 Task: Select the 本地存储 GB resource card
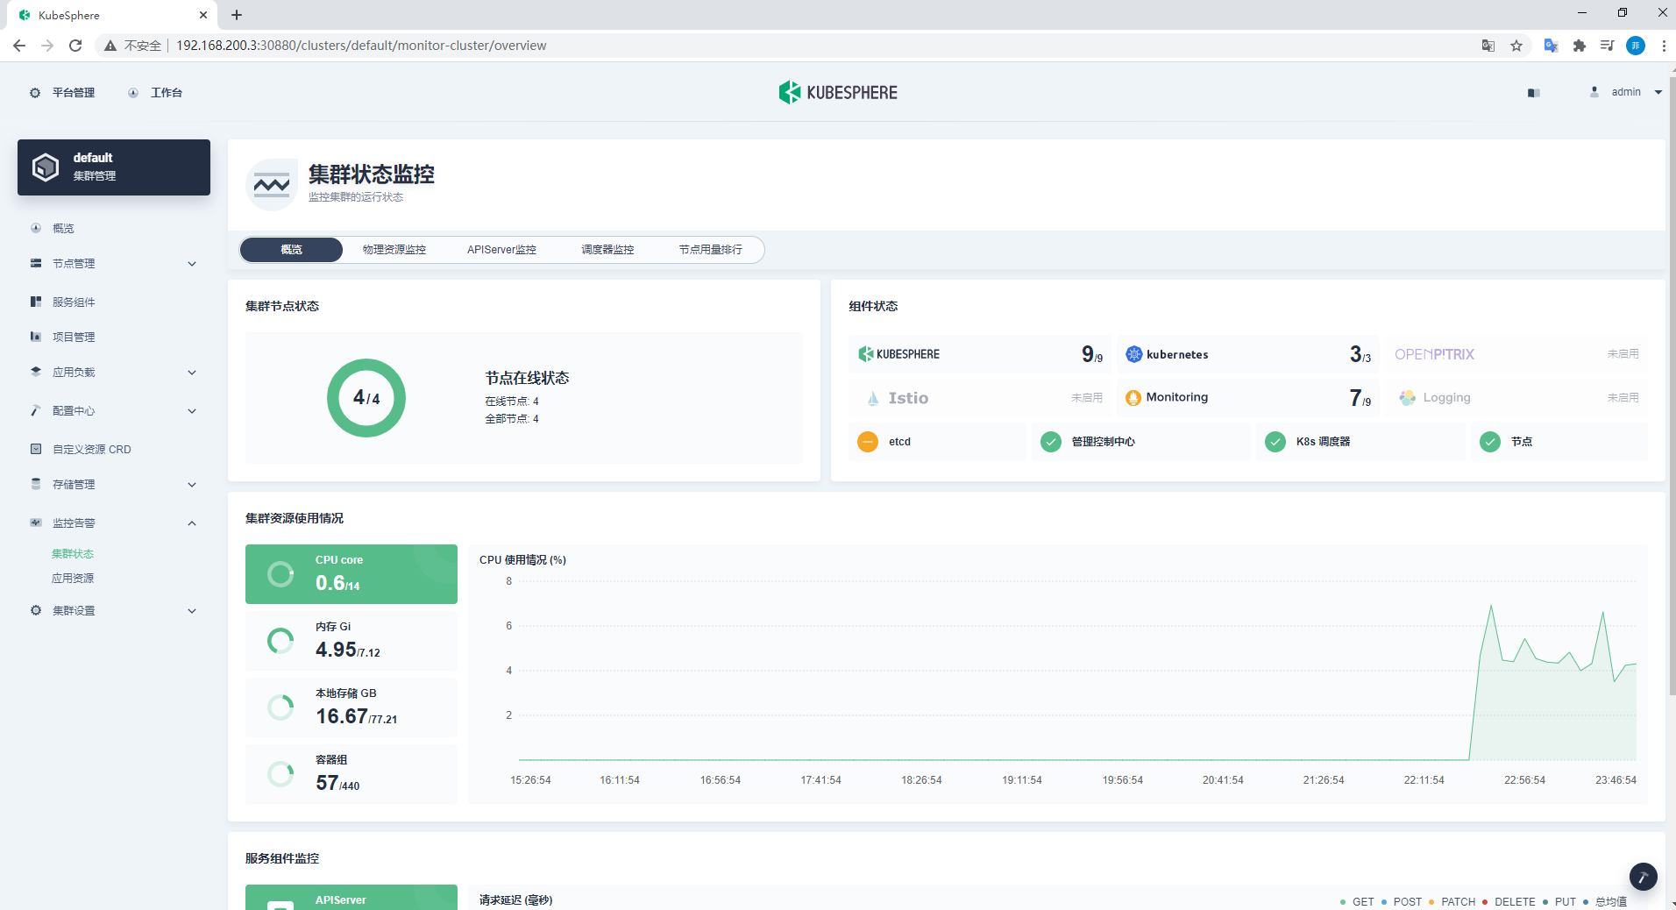click(x=352, y=707)
